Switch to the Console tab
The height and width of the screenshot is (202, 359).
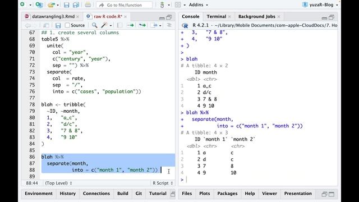tap(191, 16)
